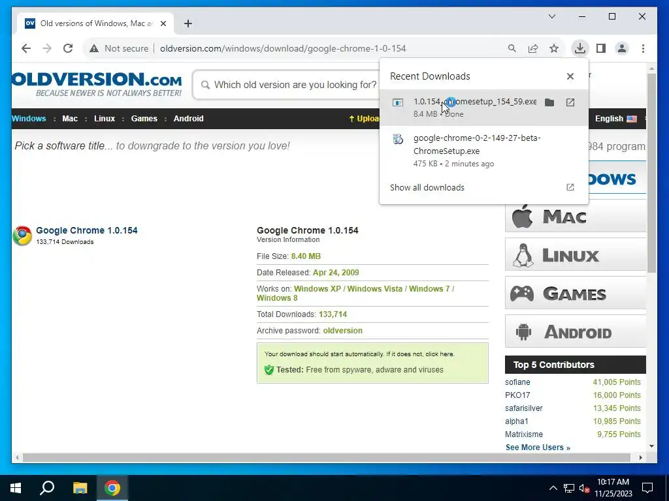Click the horizontal scrollbar right arrow

640,457
